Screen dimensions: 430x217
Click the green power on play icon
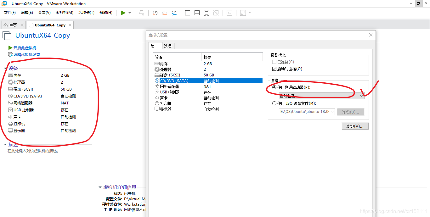123,13
